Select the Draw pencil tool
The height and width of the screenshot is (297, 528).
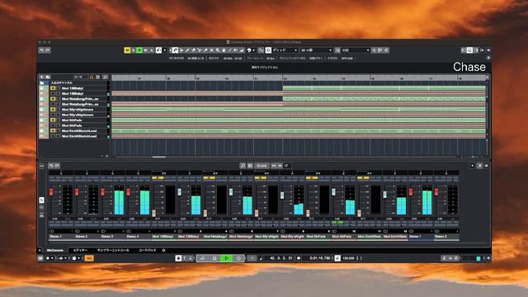click(x=187, y=50)
